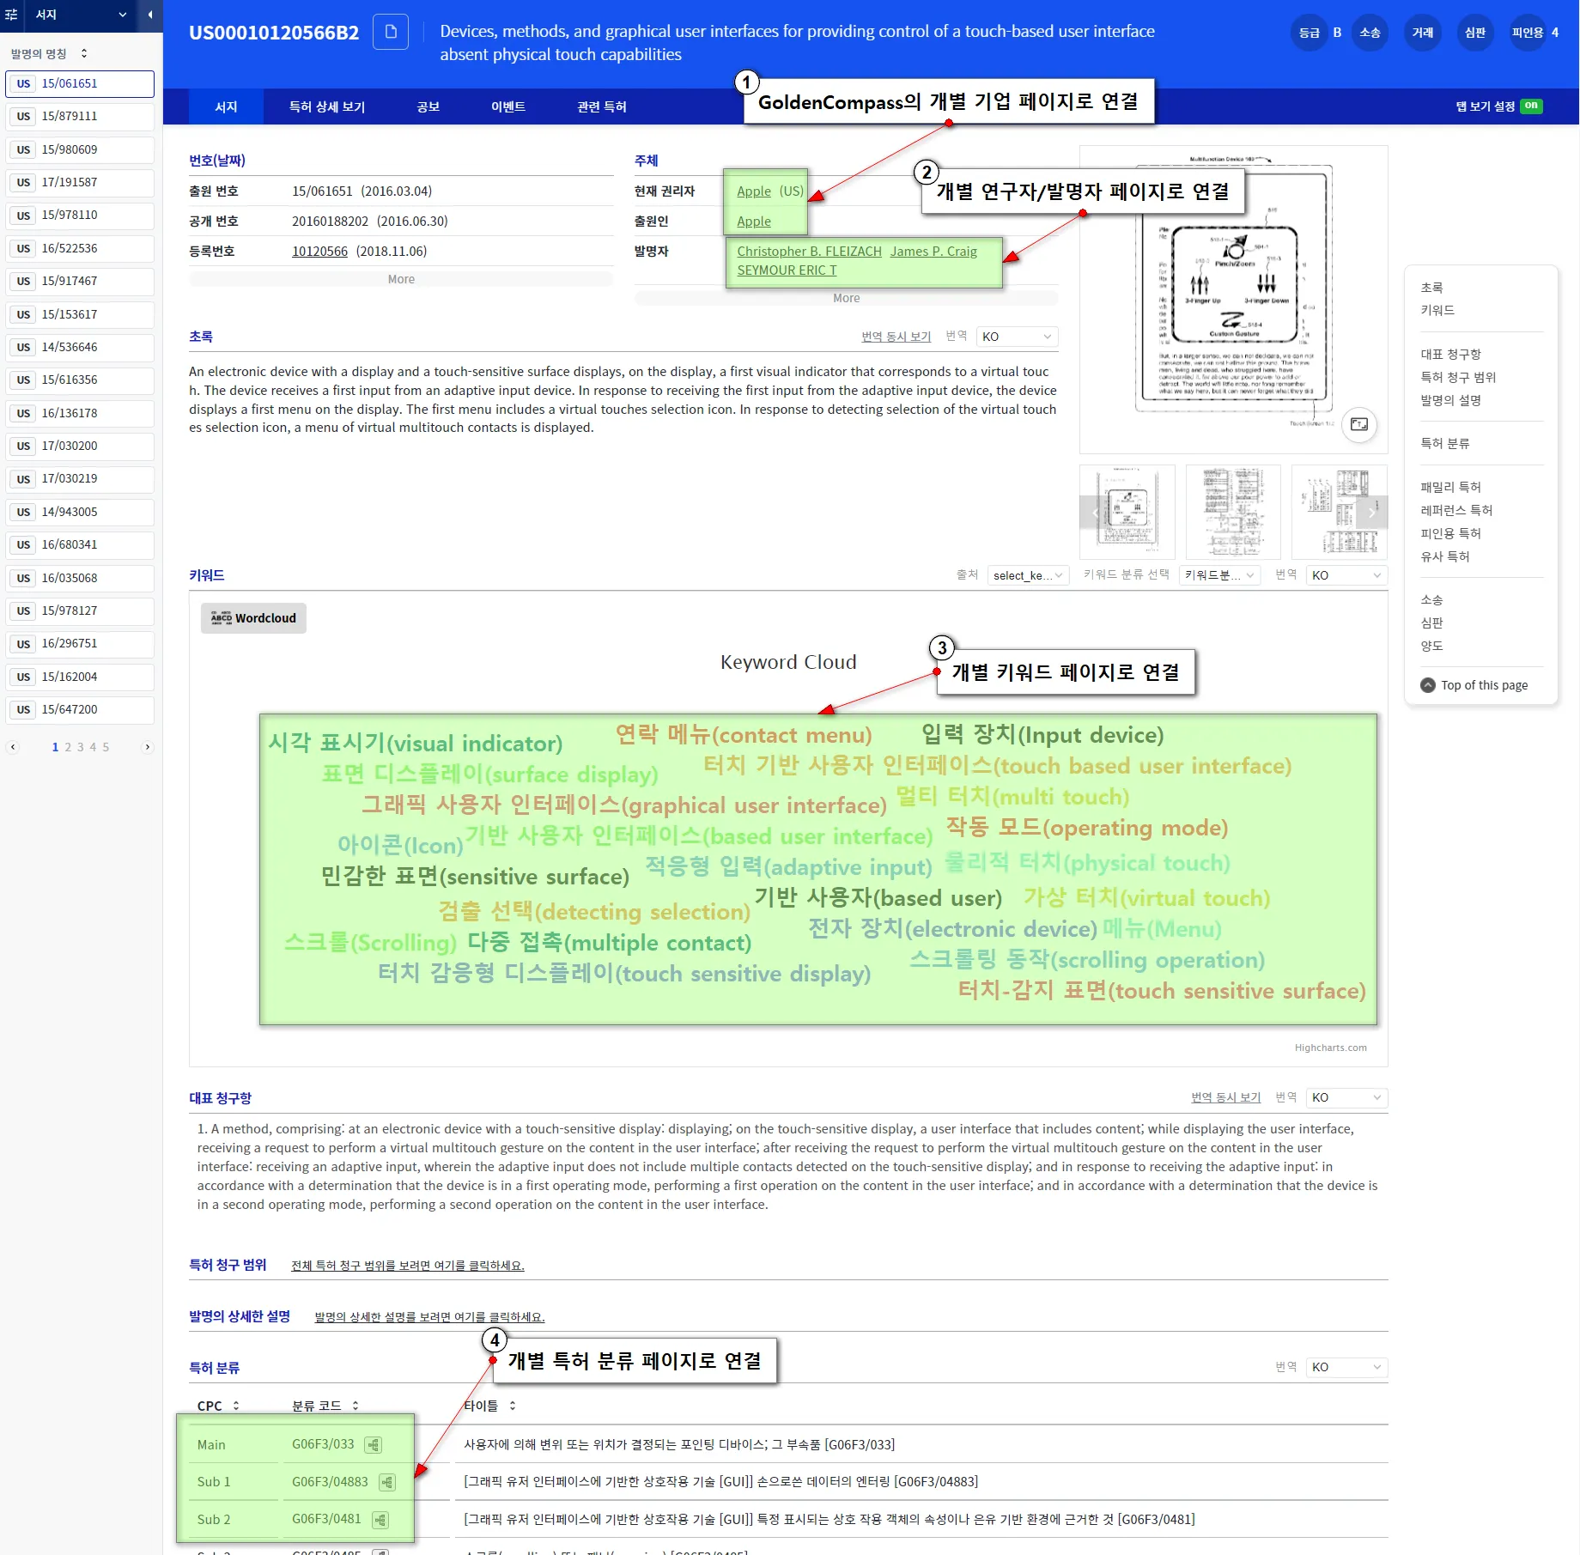Show previous drawing thumbnails
Screen dimensions: 1580x1555
(x=1095, y=512)
